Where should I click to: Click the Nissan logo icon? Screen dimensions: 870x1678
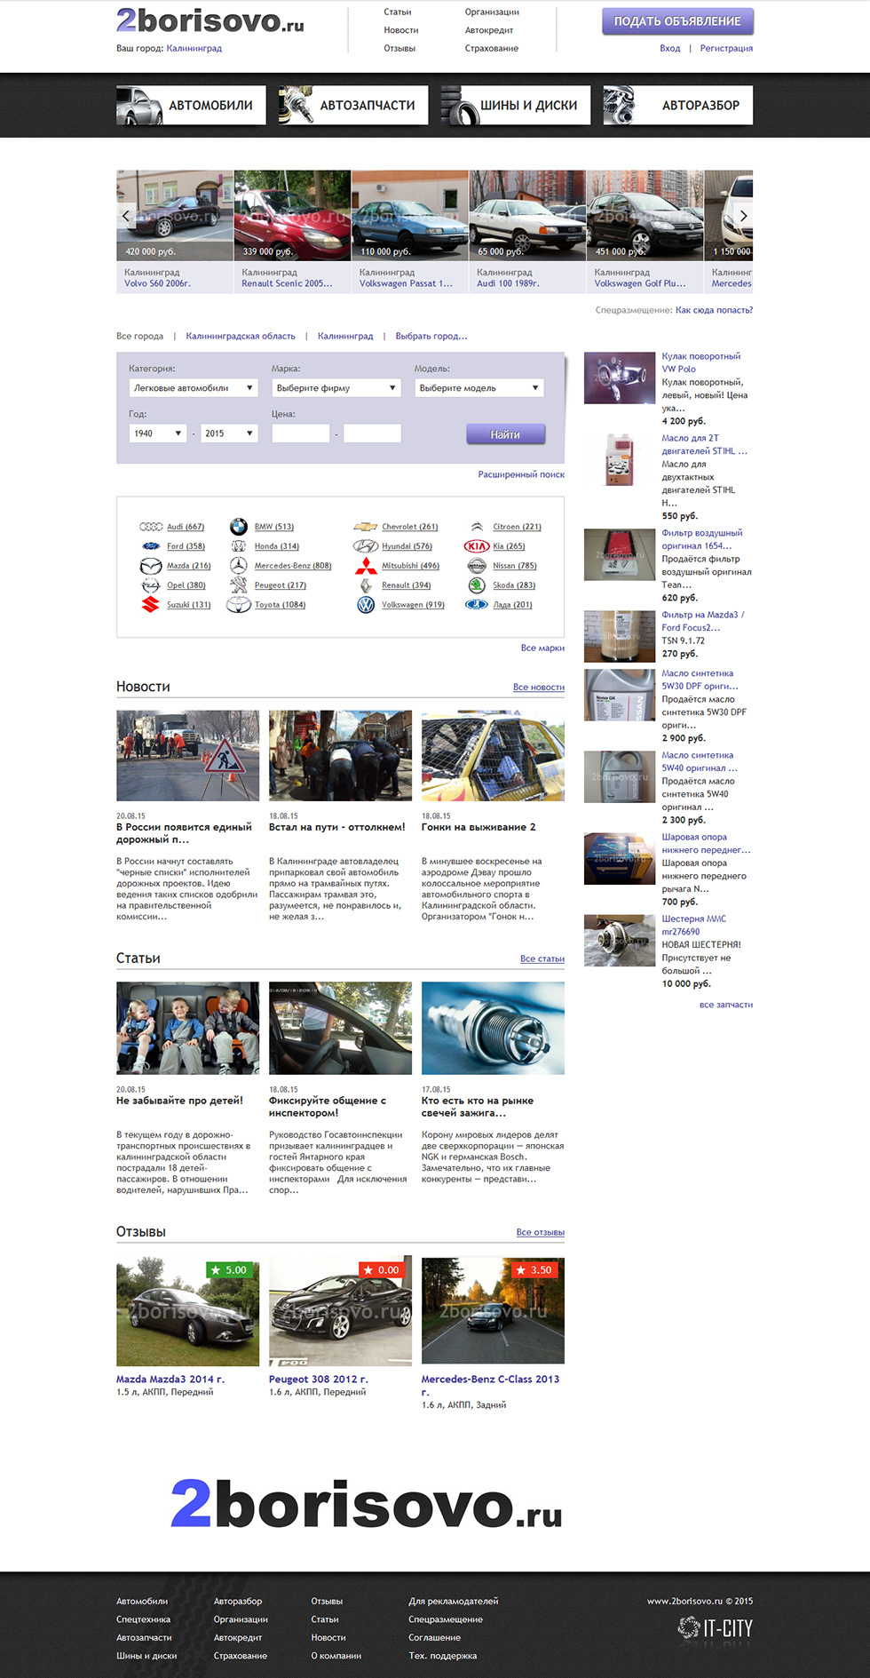click(x=477, y=566)
